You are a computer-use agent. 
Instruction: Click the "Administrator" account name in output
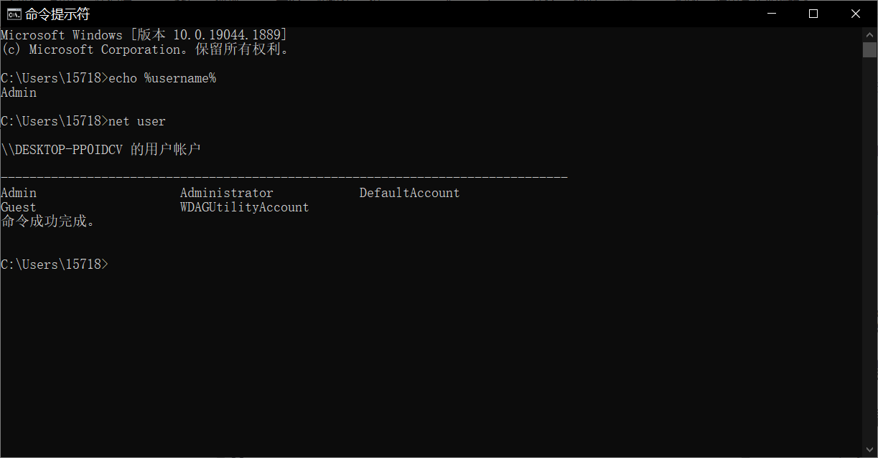tap(226, 193)
